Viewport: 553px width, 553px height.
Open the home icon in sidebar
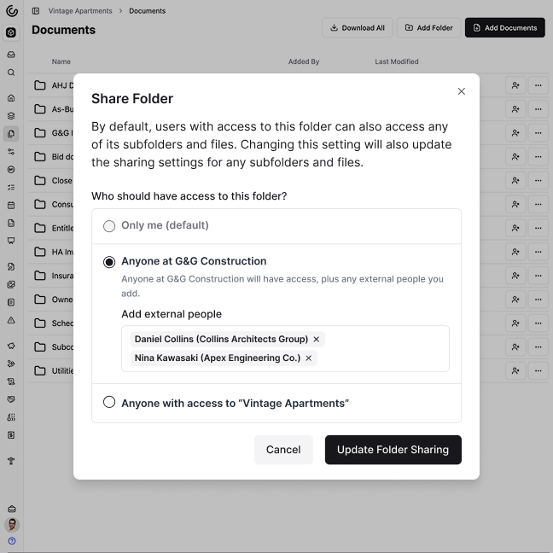tap(11, 98)
